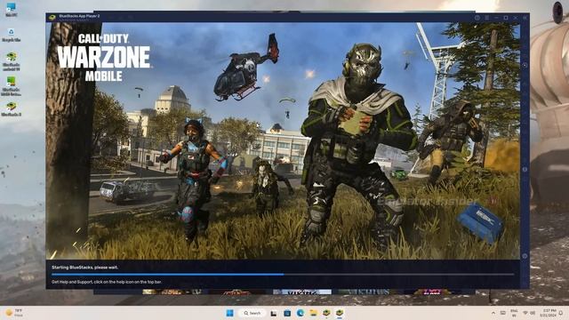Click the first BlueStacks taskbar icon
Screen dimensions: 569x320
326,313
